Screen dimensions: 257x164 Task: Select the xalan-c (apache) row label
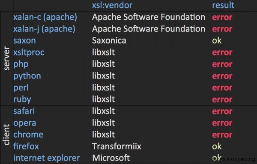[45, 17]
